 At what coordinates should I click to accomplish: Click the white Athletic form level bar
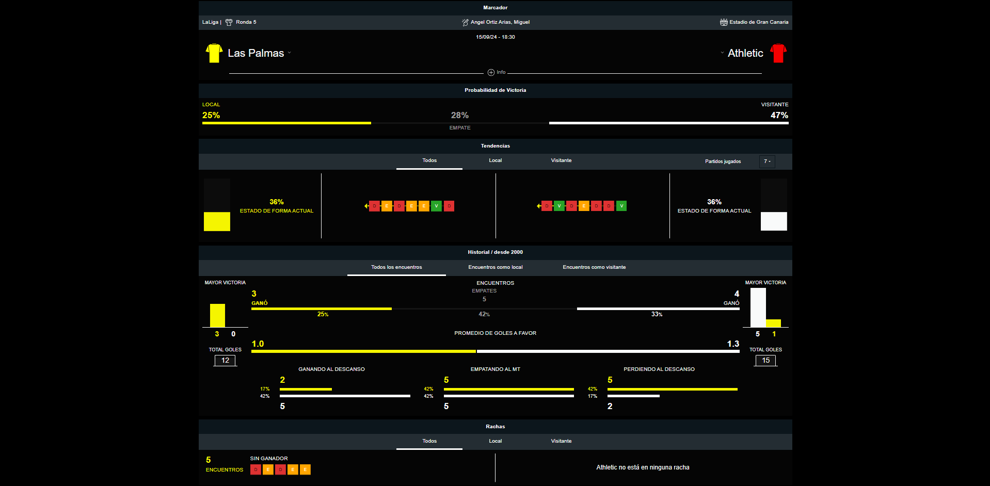pos(774,221)
